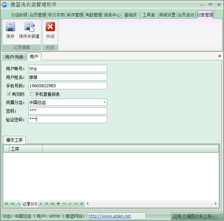This screenshot has width=224, height=221.
Task: Switch to the 用户-列表 tab
Action: coord(14,57)
